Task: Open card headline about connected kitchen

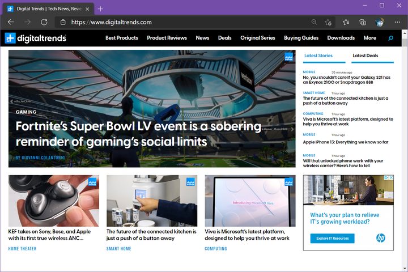Action: tap(151, 235)
